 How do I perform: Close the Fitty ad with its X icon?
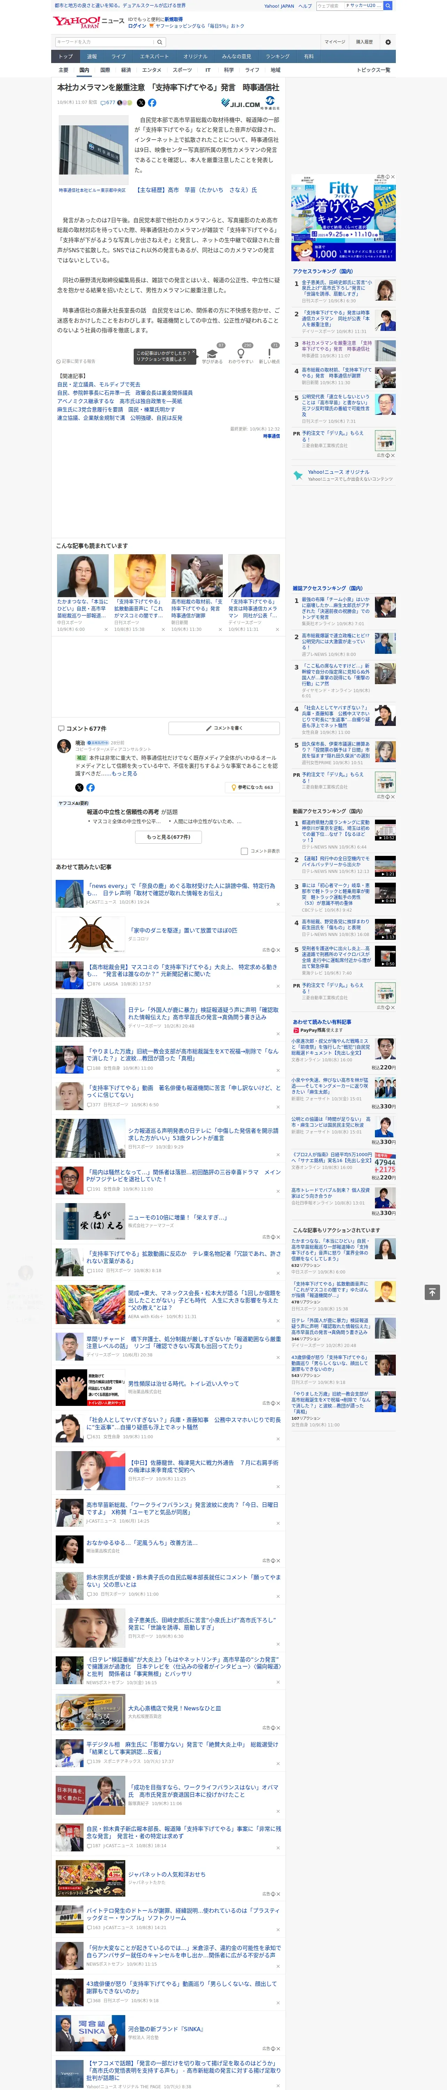(393, 177)
